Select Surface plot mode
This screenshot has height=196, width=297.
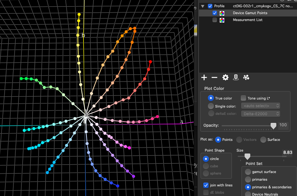tap(263, 140)
